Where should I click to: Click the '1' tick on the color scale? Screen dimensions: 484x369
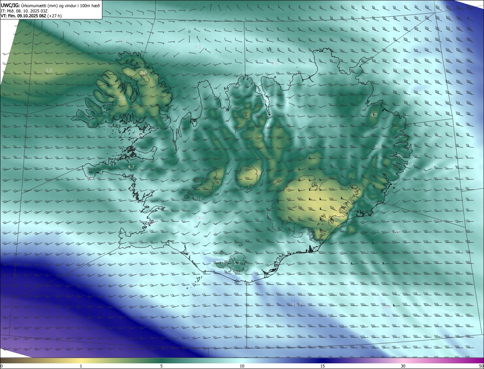[x=81, y=366]
